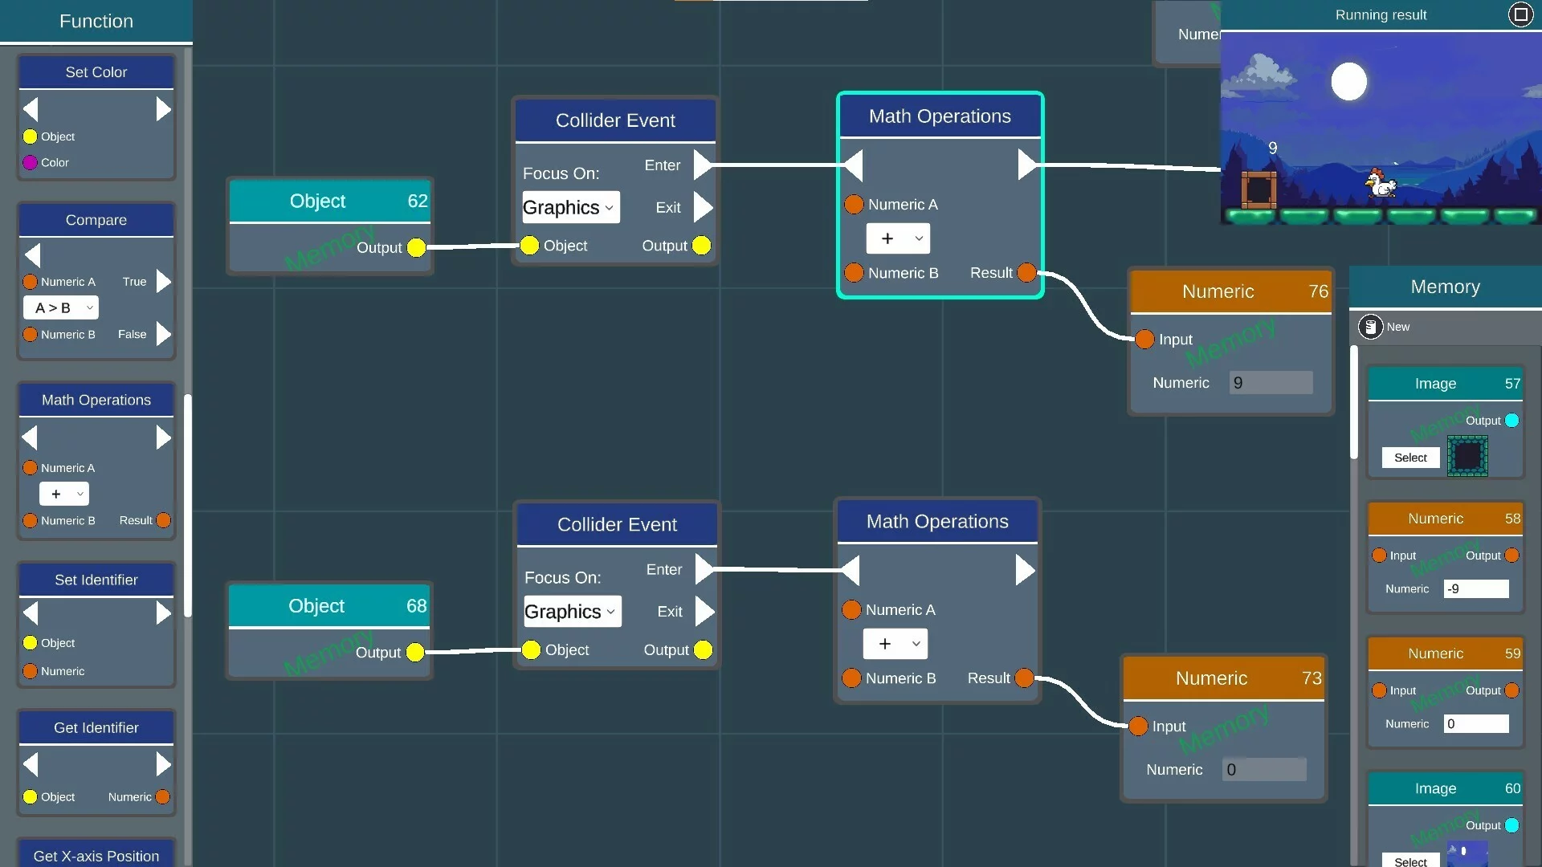
Task: Click the Output port of the Numeric 58 memory
Action: pos(1511,556)
